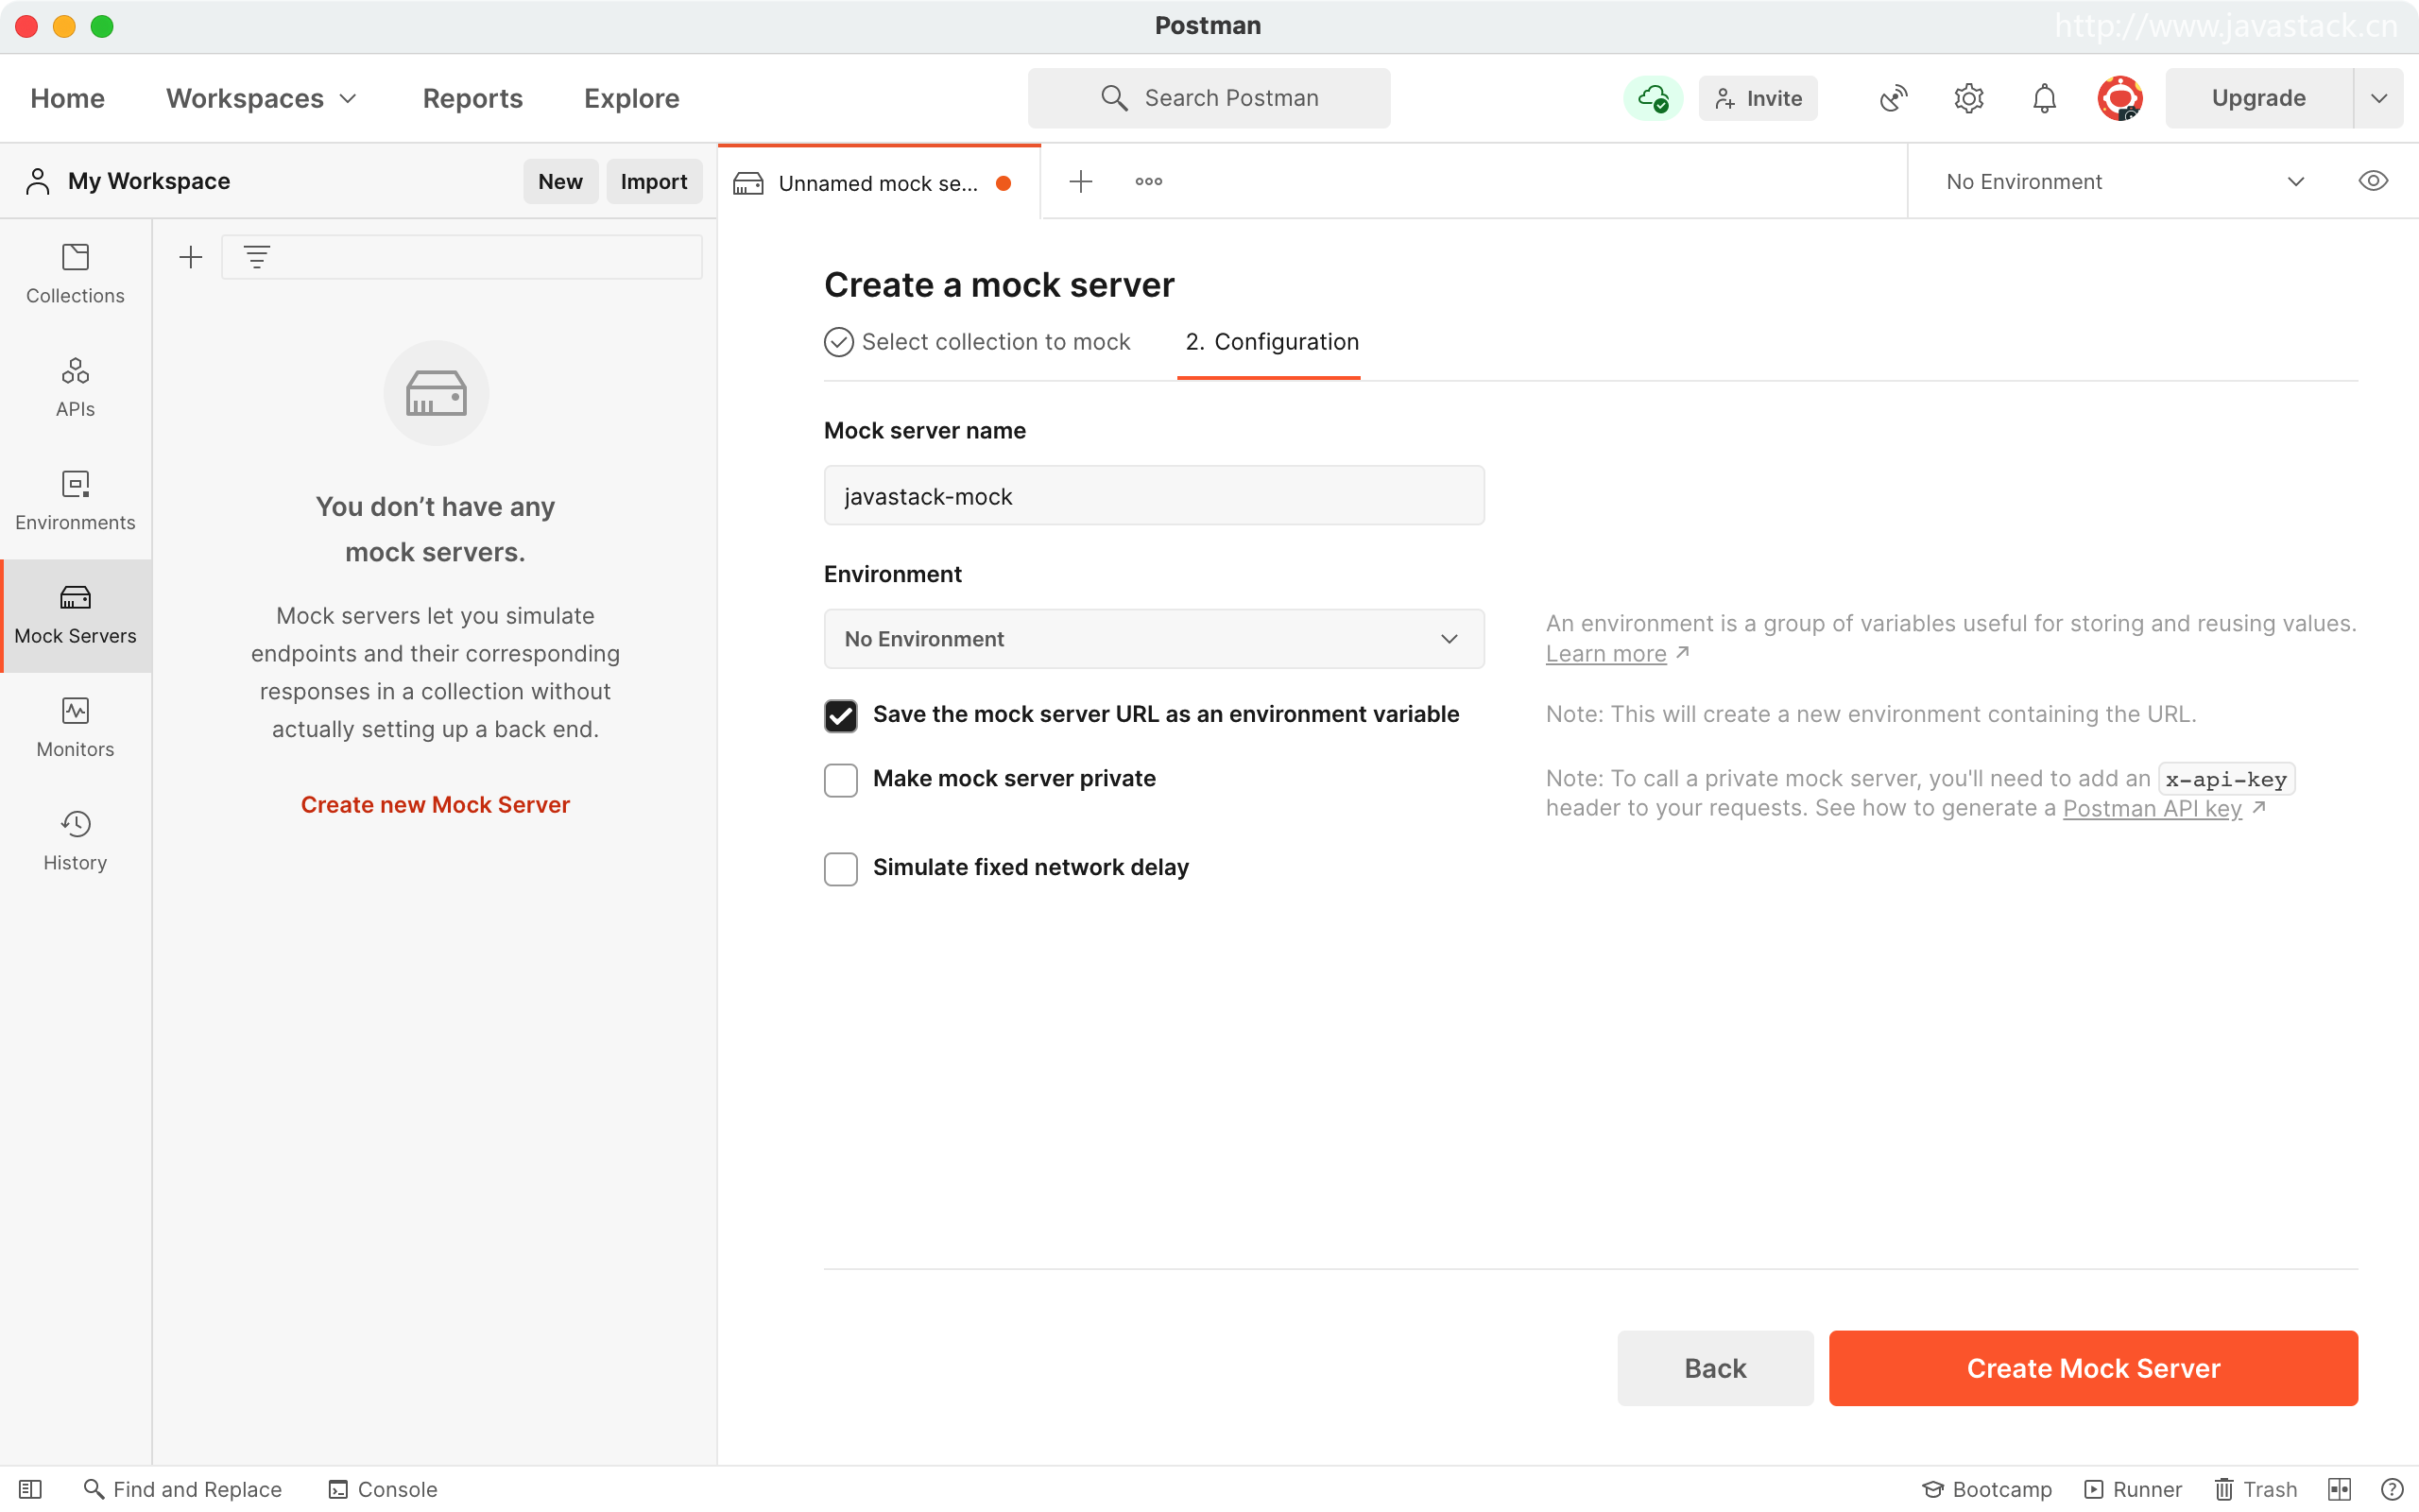Image resolution: width=2419 pixels, height=1512 pixels.
Task: Open the Collections sidebar panel
Action: 75,273
